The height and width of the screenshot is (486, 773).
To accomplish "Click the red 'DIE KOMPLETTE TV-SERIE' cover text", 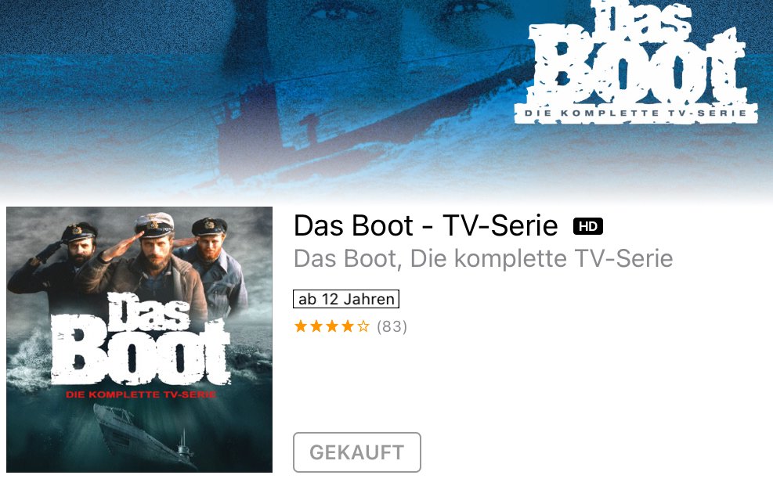I will click(x=140, y=394).
